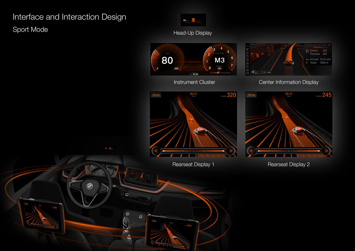Click the 5 m map scale indicator
The width and height of the screenshot is (355, 251).
tap(263, 72)
